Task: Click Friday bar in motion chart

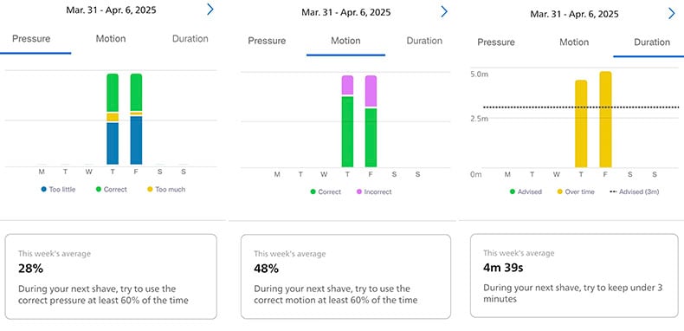Action: point(371,121)
